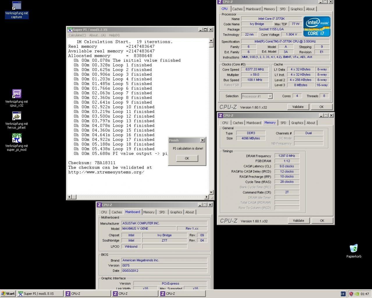372x298 pixels.
Task: Switch to CPU tab in Memory CPU-Z window
Action: pyautogui.click(x=225, y=123)
